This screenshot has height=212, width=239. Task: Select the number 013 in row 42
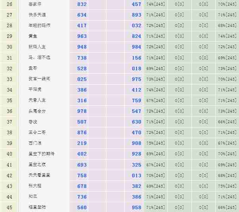tap(137, 175)
